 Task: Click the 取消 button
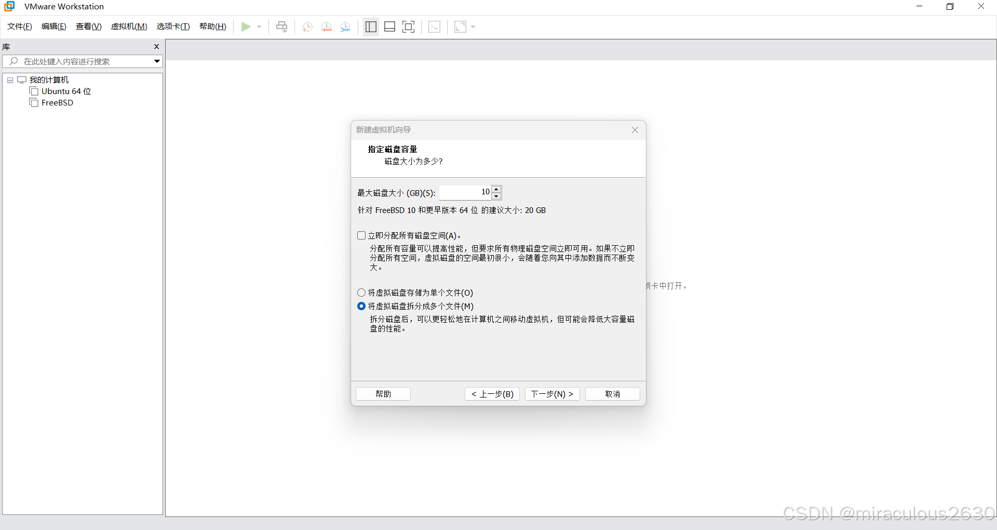[x=613, y=394]
